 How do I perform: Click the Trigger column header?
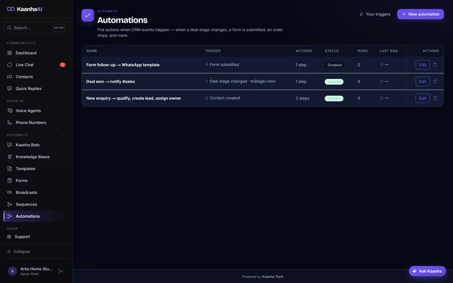click(213, 51)
